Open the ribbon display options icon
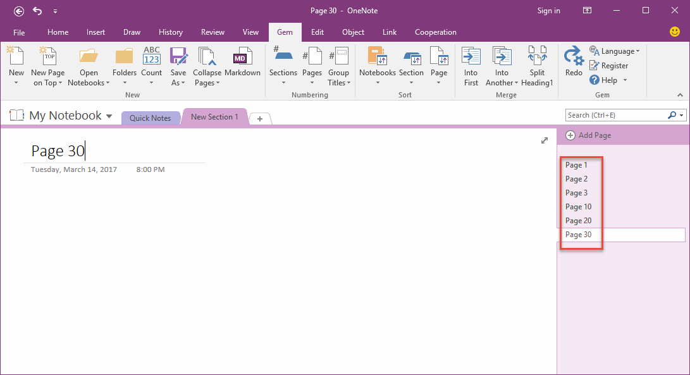 (x=587, y=11)
